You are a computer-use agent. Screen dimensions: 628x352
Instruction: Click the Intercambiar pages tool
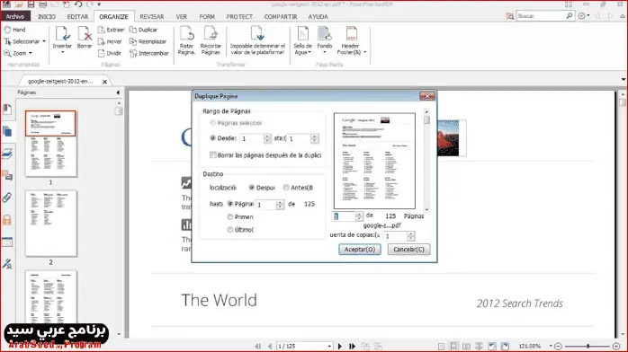click(149, 53)
